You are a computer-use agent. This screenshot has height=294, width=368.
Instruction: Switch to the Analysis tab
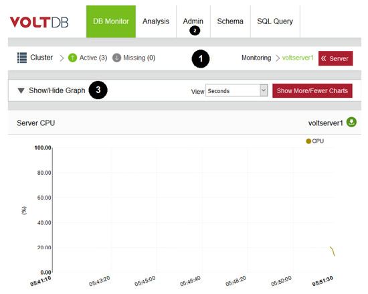coord(156,21)
